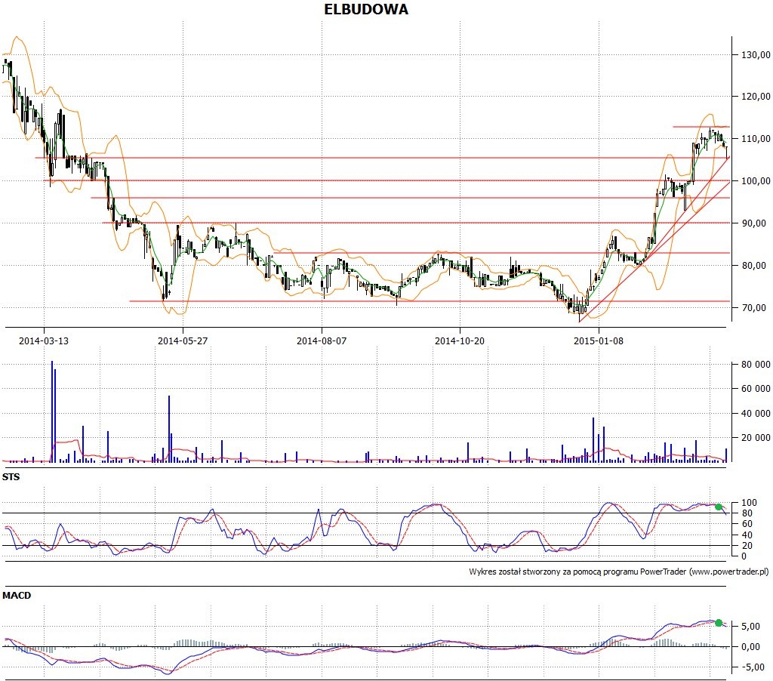Click the 130,00 price axis label
The width and height of the screenshot is (773, 681).
756,54
